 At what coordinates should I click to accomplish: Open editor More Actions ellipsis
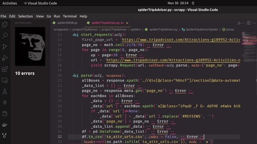254,23
